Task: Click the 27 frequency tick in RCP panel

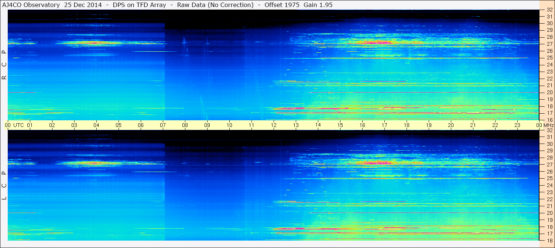Action: pyautogui.click(x=549, y=44)
